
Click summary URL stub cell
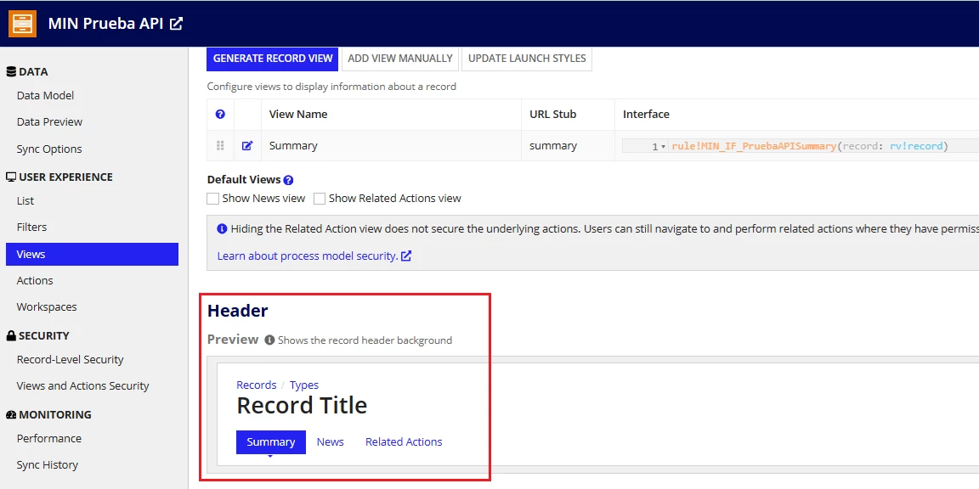569,145
